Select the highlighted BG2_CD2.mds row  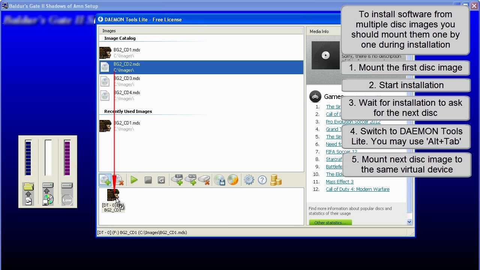201,67
